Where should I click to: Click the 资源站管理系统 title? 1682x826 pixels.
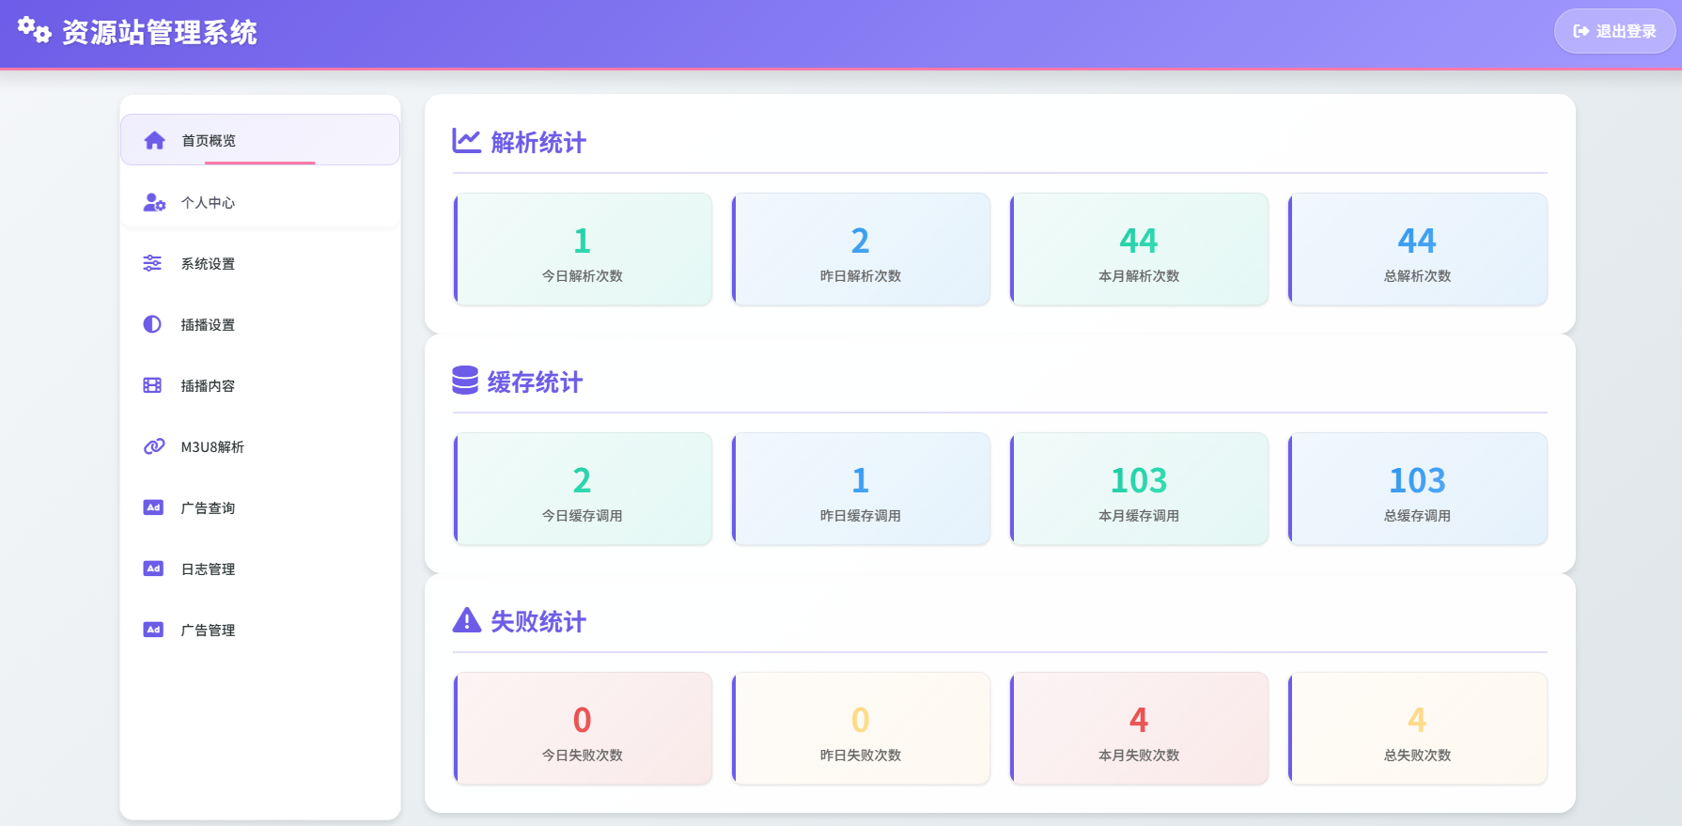click(160, 32)
